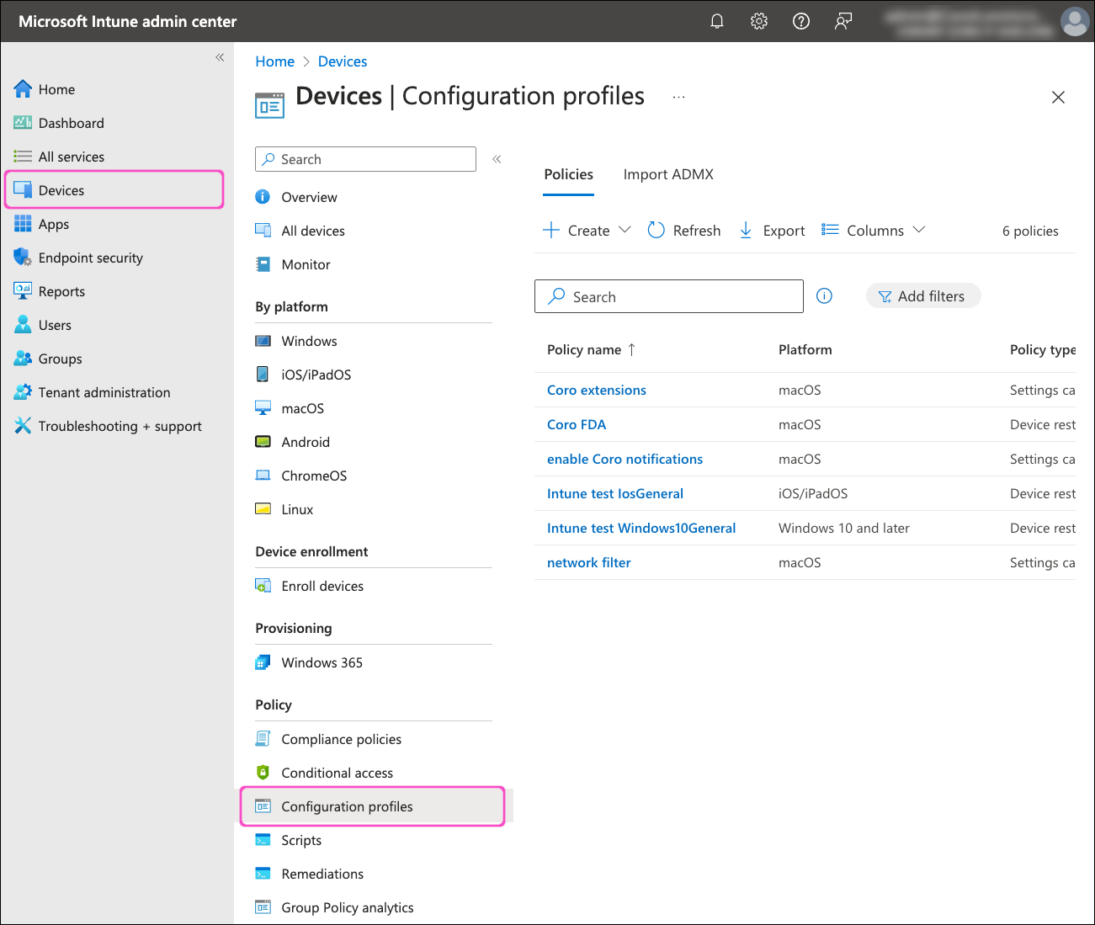Sort by the Policy name column
Image resolution: width=1095 pixels, height=925 pixels.
[584, 349]
